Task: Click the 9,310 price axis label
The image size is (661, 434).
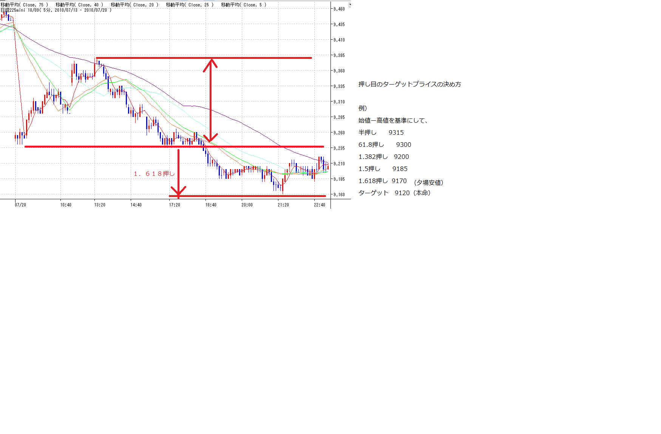Action: 339,102
